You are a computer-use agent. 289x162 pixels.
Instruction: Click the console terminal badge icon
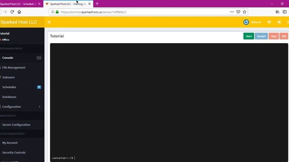tap(39, 58)
